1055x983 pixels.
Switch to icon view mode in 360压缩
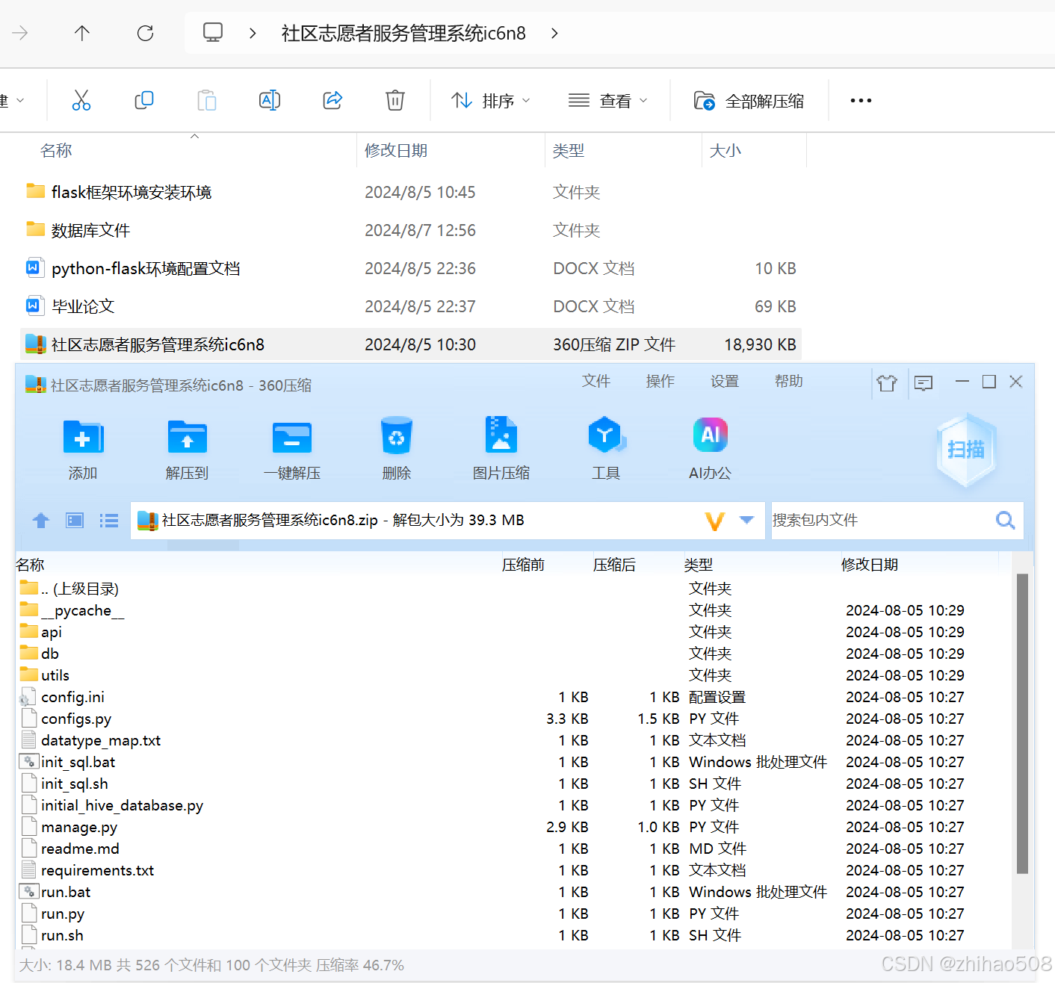75,521
